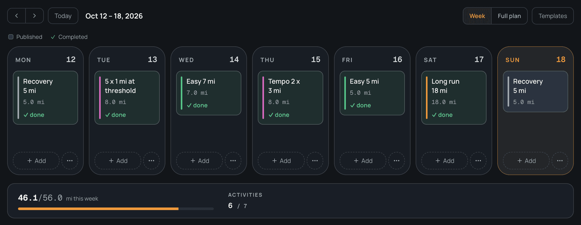Add activity on Monday 12
The width and height of the screenshot is (581, 225).
[36, 161]
